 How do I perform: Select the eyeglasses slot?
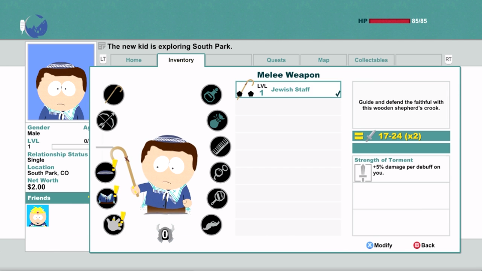[x=220, y=172]
